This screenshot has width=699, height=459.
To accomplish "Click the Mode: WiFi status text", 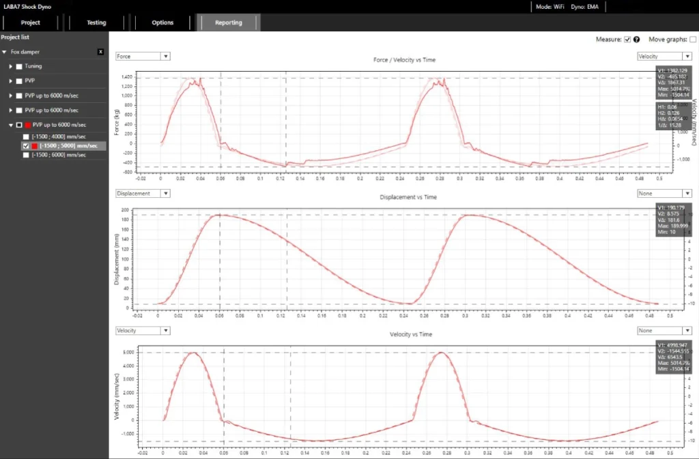I will click(550, 7).
